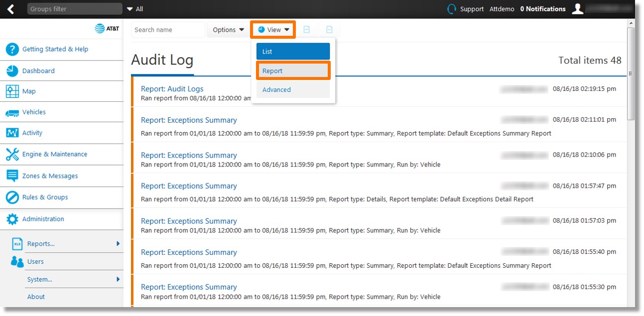Click Attdemo in the top bar
The image size is (644, 316).
(502, 9)
